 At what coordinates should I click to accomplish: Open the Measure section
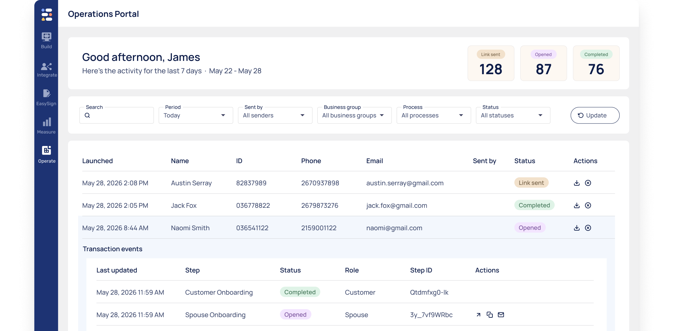(46, 126)
